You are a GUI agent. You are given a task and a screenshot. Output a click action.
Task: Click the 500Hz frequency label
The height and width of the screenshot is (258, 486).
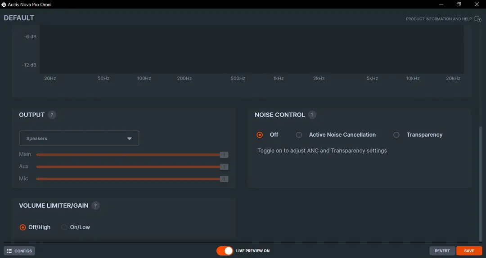click(x=238, y=78)
